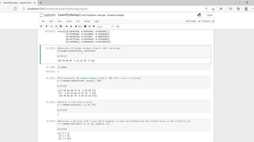This screenshot has height=142, width=254.
Task: Open the File menu
Action: [x=43, y=21]
